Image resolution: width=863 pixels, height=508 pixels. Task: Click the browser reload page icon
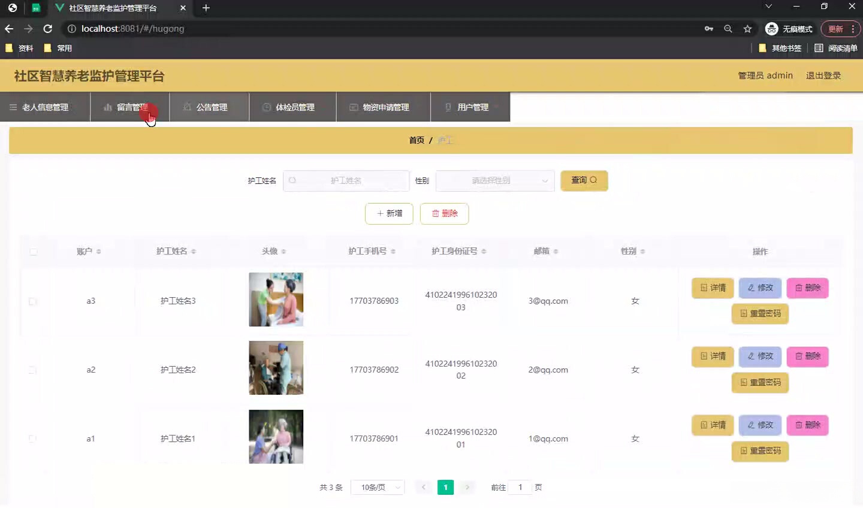[48, 29]
